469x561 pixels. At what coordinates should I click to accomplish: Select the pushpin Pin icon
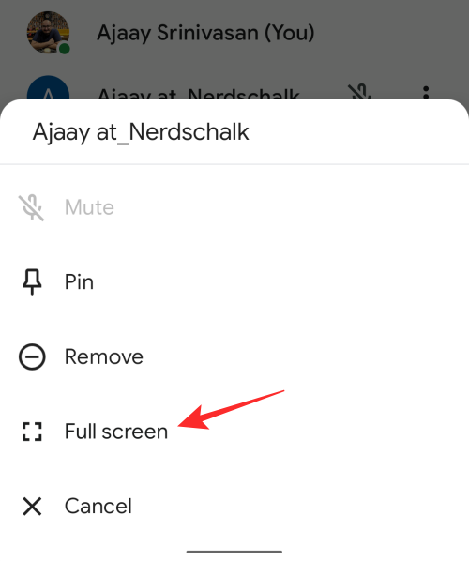32,282
